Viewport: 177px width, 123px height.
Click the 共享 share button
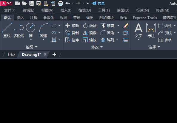click(x=98, y=3)
